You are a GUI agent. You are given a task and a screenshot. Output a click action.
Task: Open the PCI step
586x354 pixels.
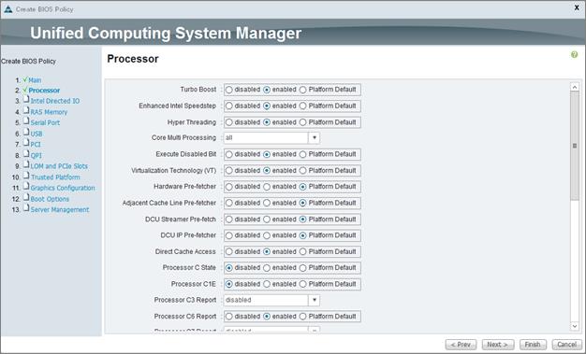(36, 145)
